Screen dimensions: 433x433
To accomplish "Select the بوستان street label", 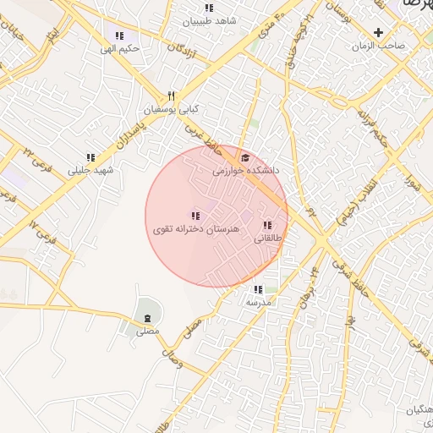I will pyautogui.click(x=338, y=13).
